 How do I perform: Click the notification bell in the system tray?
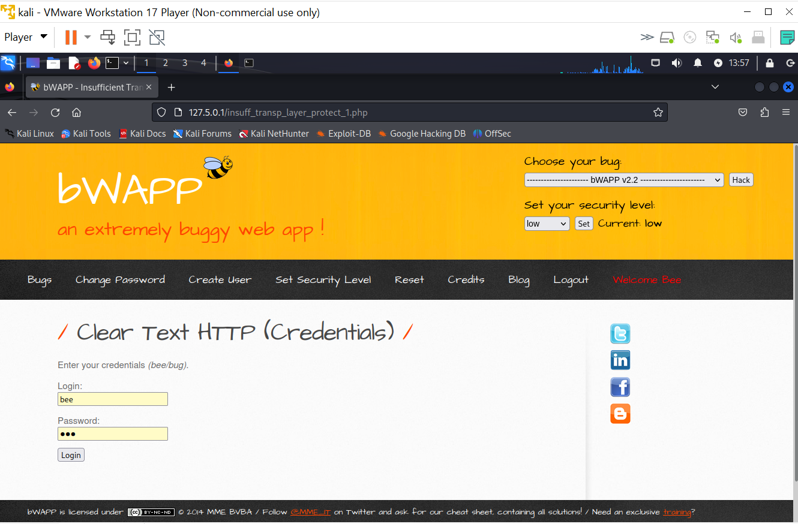[x=697, y=62]
